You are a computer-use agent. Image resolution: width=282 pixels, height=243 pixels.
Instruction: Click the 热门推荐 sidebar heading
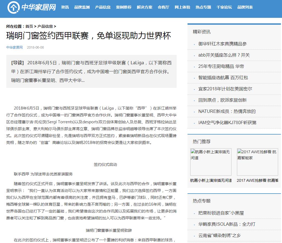click(x=202, y=142)
